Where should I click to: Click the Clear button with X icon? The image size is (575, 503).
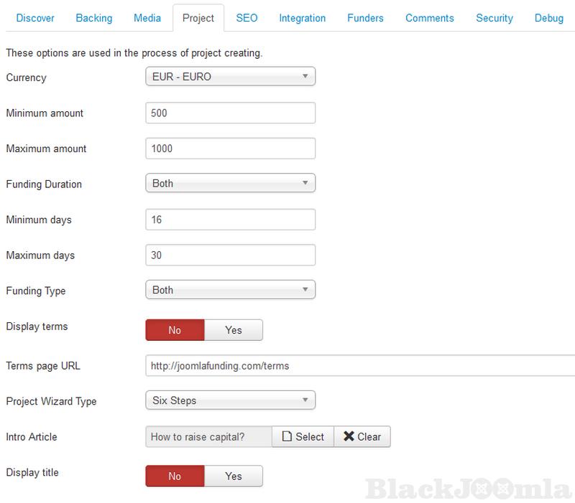click(362, 436)
